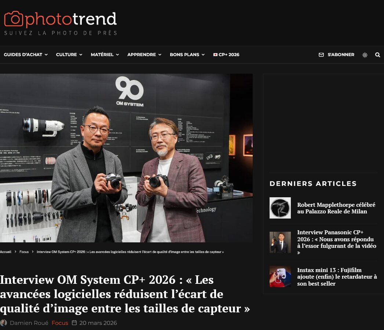Screen dimensions: 384x330
Task: Click the calendar icon beside 20 mars 2026
Action: coord(74,323)
